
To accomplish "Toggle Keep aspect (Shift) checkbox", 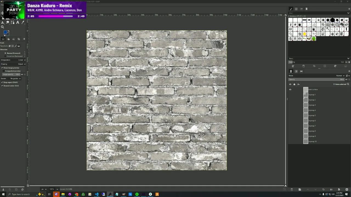I will click(x=10, y=82).
